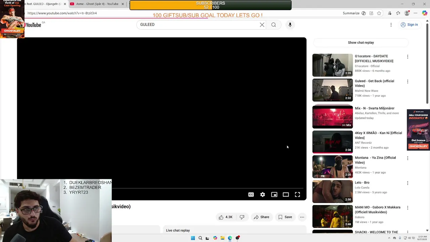Open options menu for 4Key X IRMÃO video
Screen dimensions: 430x242
pos(407,133)
